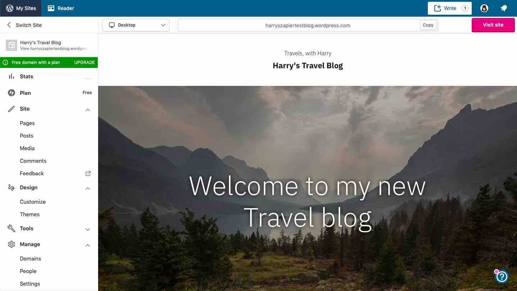Select Pages in the sidebar

click(27, 123)
